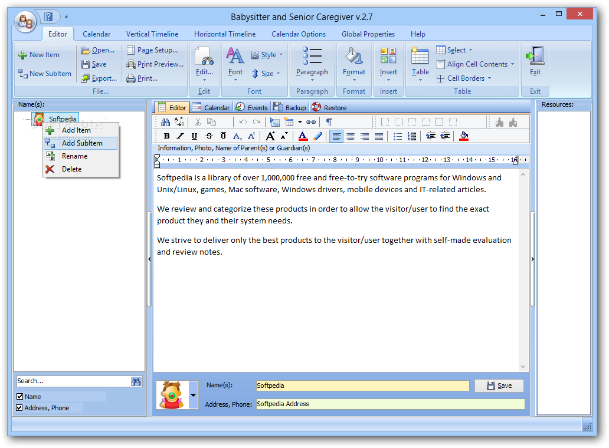Uncheck the Name search checkbox
This screenshot has height=448, width=609.
20,396
